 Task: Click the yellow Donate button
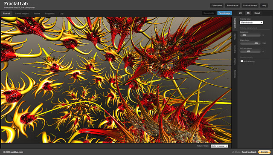coord(264,152)
